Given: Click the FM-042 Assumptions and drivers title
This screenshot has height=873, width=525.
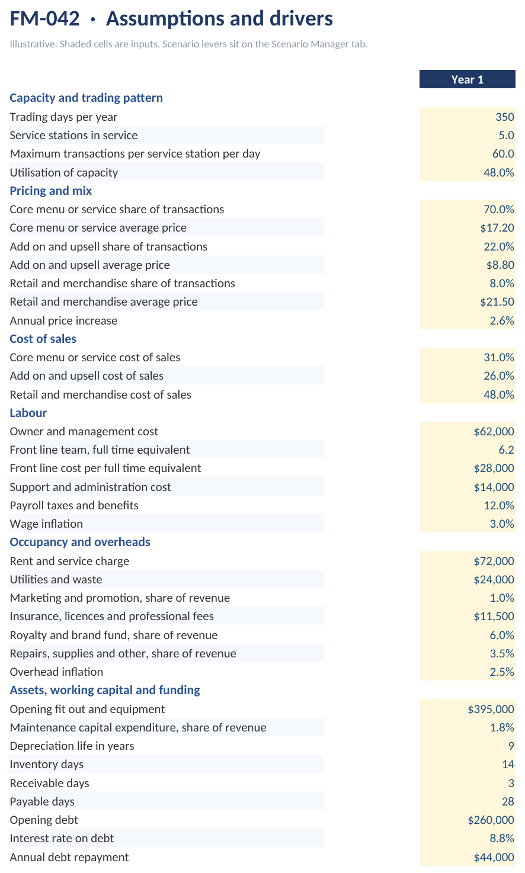Looking at the screenshot, I should [171, 19].
